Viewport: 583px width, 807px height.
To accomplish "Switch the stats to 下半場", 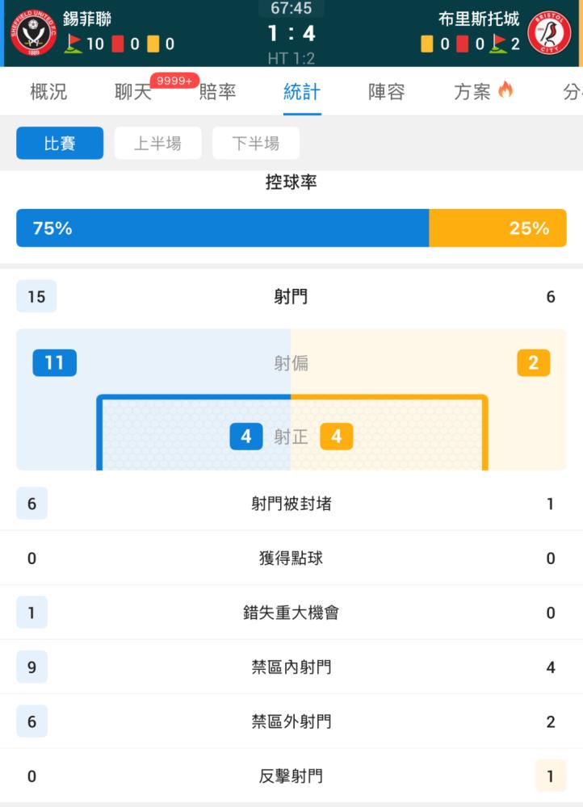I will click(x=256, y=144).
